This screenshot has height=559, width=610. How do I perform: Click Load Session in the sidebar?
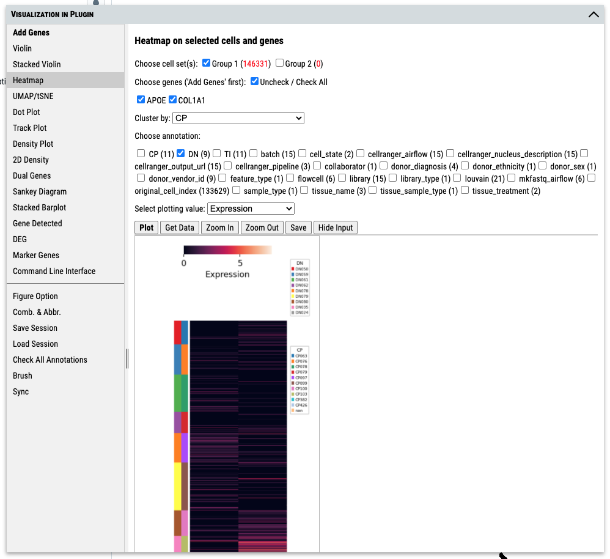coord(35,344)
